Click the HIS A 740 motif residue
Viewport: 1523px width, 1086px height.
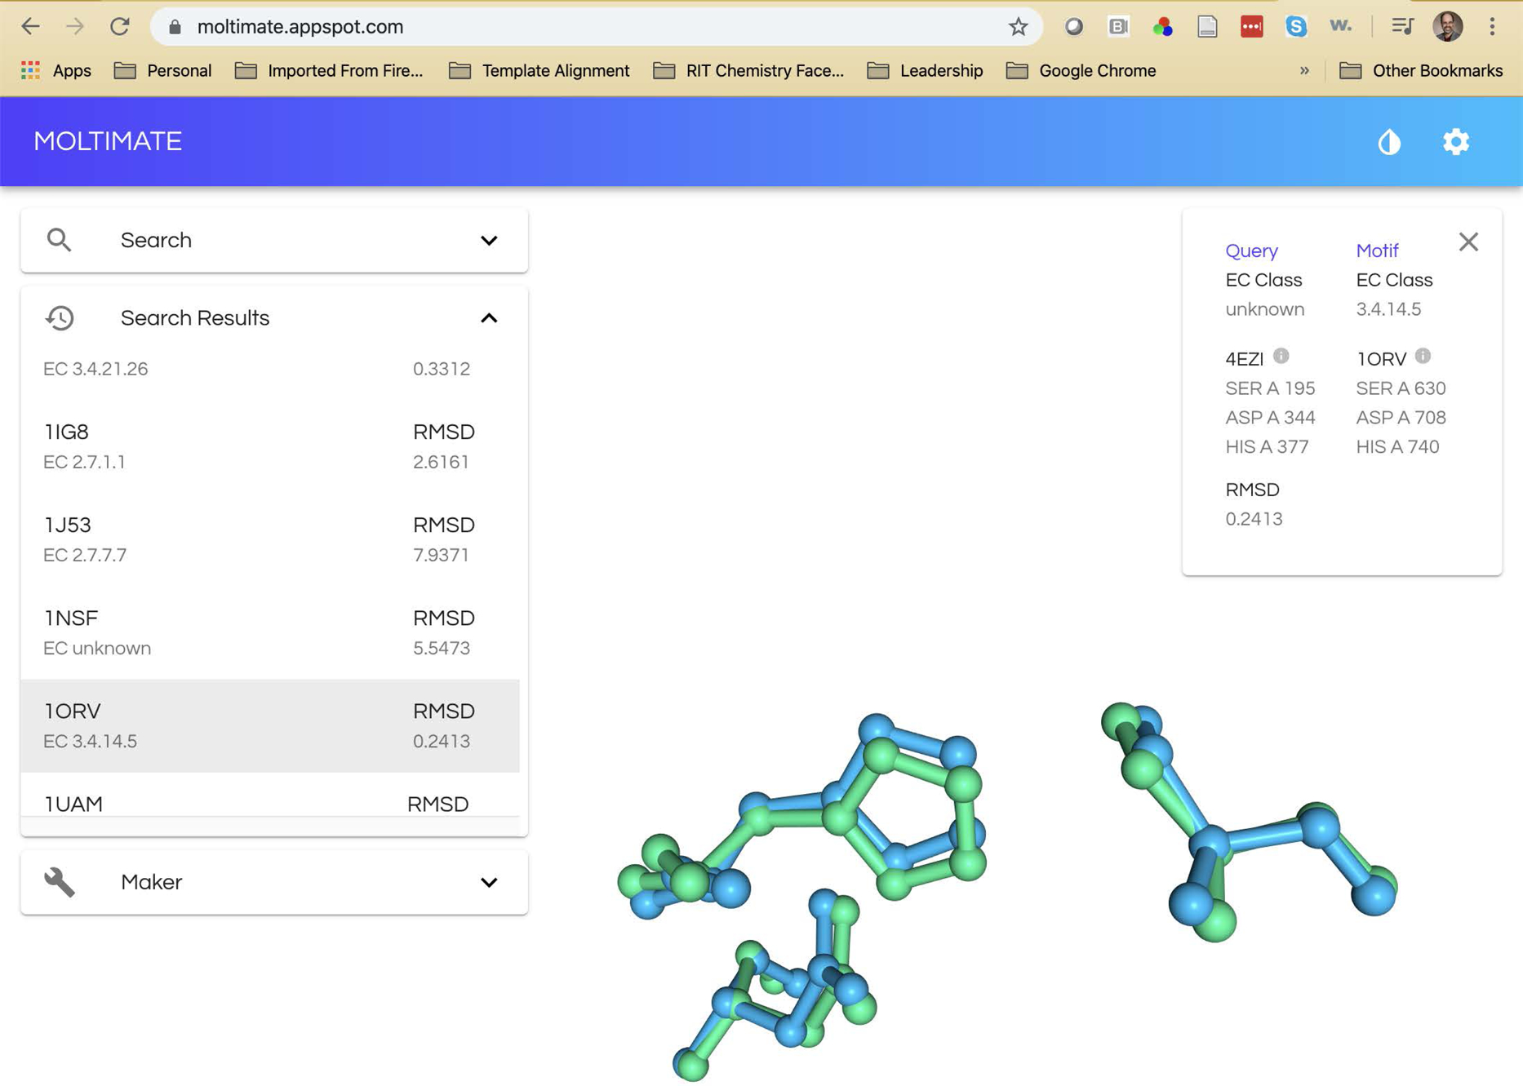[x=1397, y=447]
